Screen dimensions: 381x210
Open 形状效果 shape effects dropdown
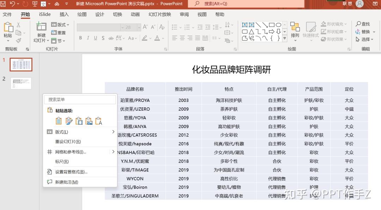tap(334, 39)
